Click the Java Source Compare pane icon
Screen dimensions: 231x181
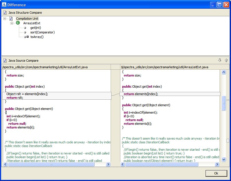5,61
